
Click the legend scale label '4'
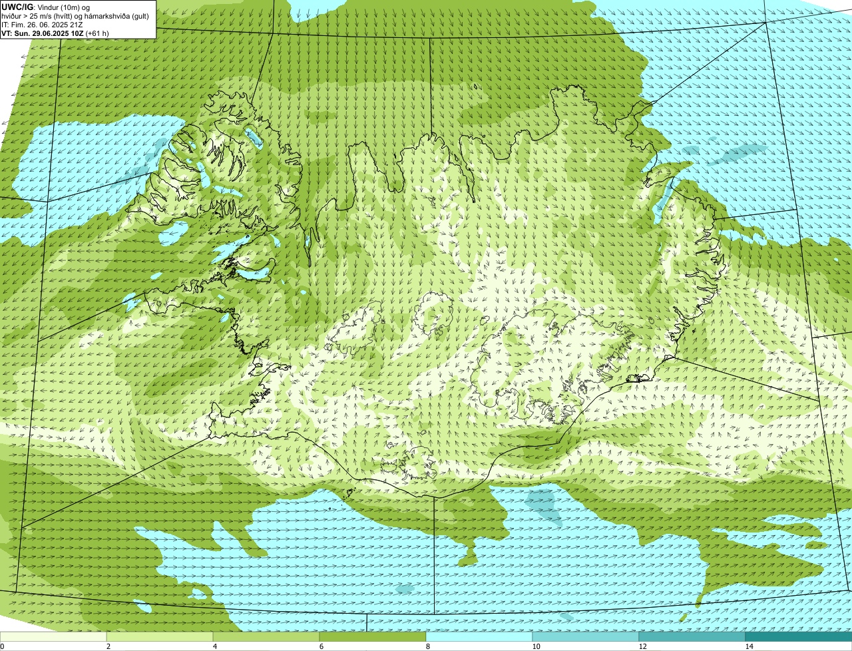[x=214, y=646]
